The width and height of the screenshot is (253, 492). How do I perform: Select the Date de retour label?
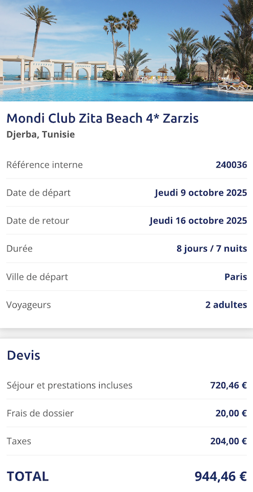pyautogui.click(x=37, y=220)
